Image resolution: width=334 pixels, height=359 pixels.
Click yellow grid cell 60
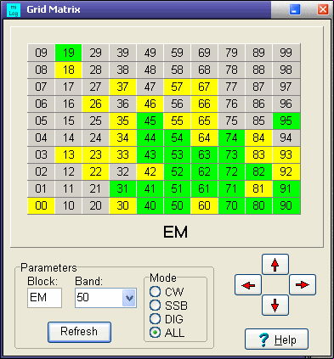click(204, 205)
